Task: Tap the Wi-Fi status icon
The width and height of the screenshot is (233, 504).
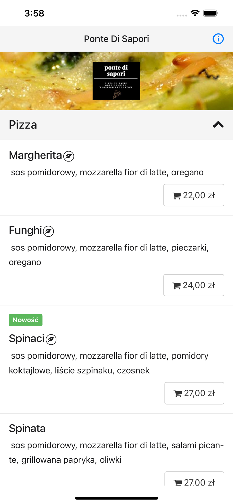Action: [195, 13]
